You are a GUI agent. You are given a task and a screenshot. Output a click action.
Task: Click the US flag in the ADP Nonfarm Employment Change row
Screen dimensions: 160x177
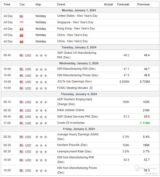pos(21,102)
